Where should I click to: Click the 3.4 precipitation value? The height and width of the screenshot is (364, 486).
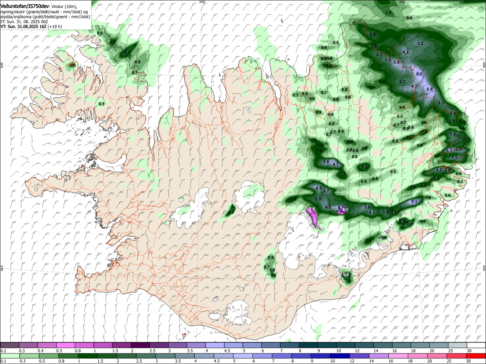click(x=409, y=223)
